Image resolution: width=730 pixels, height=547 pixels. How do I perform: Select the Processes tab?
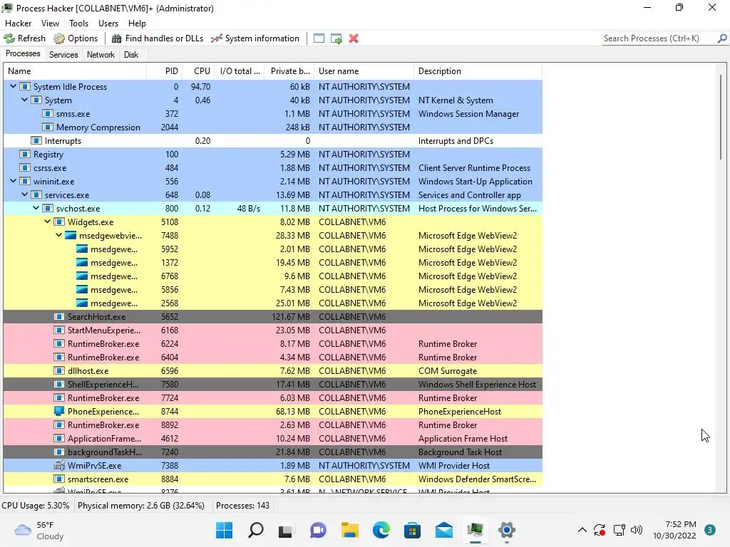coord(23,54)
